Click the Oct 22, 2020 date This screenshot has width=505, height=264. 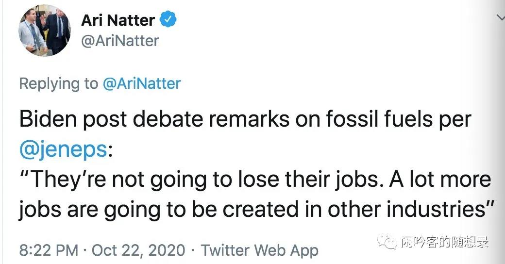point(138,250)
